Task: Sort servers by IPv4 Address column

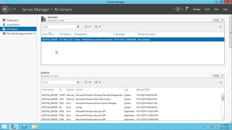Action: (65, 34)
